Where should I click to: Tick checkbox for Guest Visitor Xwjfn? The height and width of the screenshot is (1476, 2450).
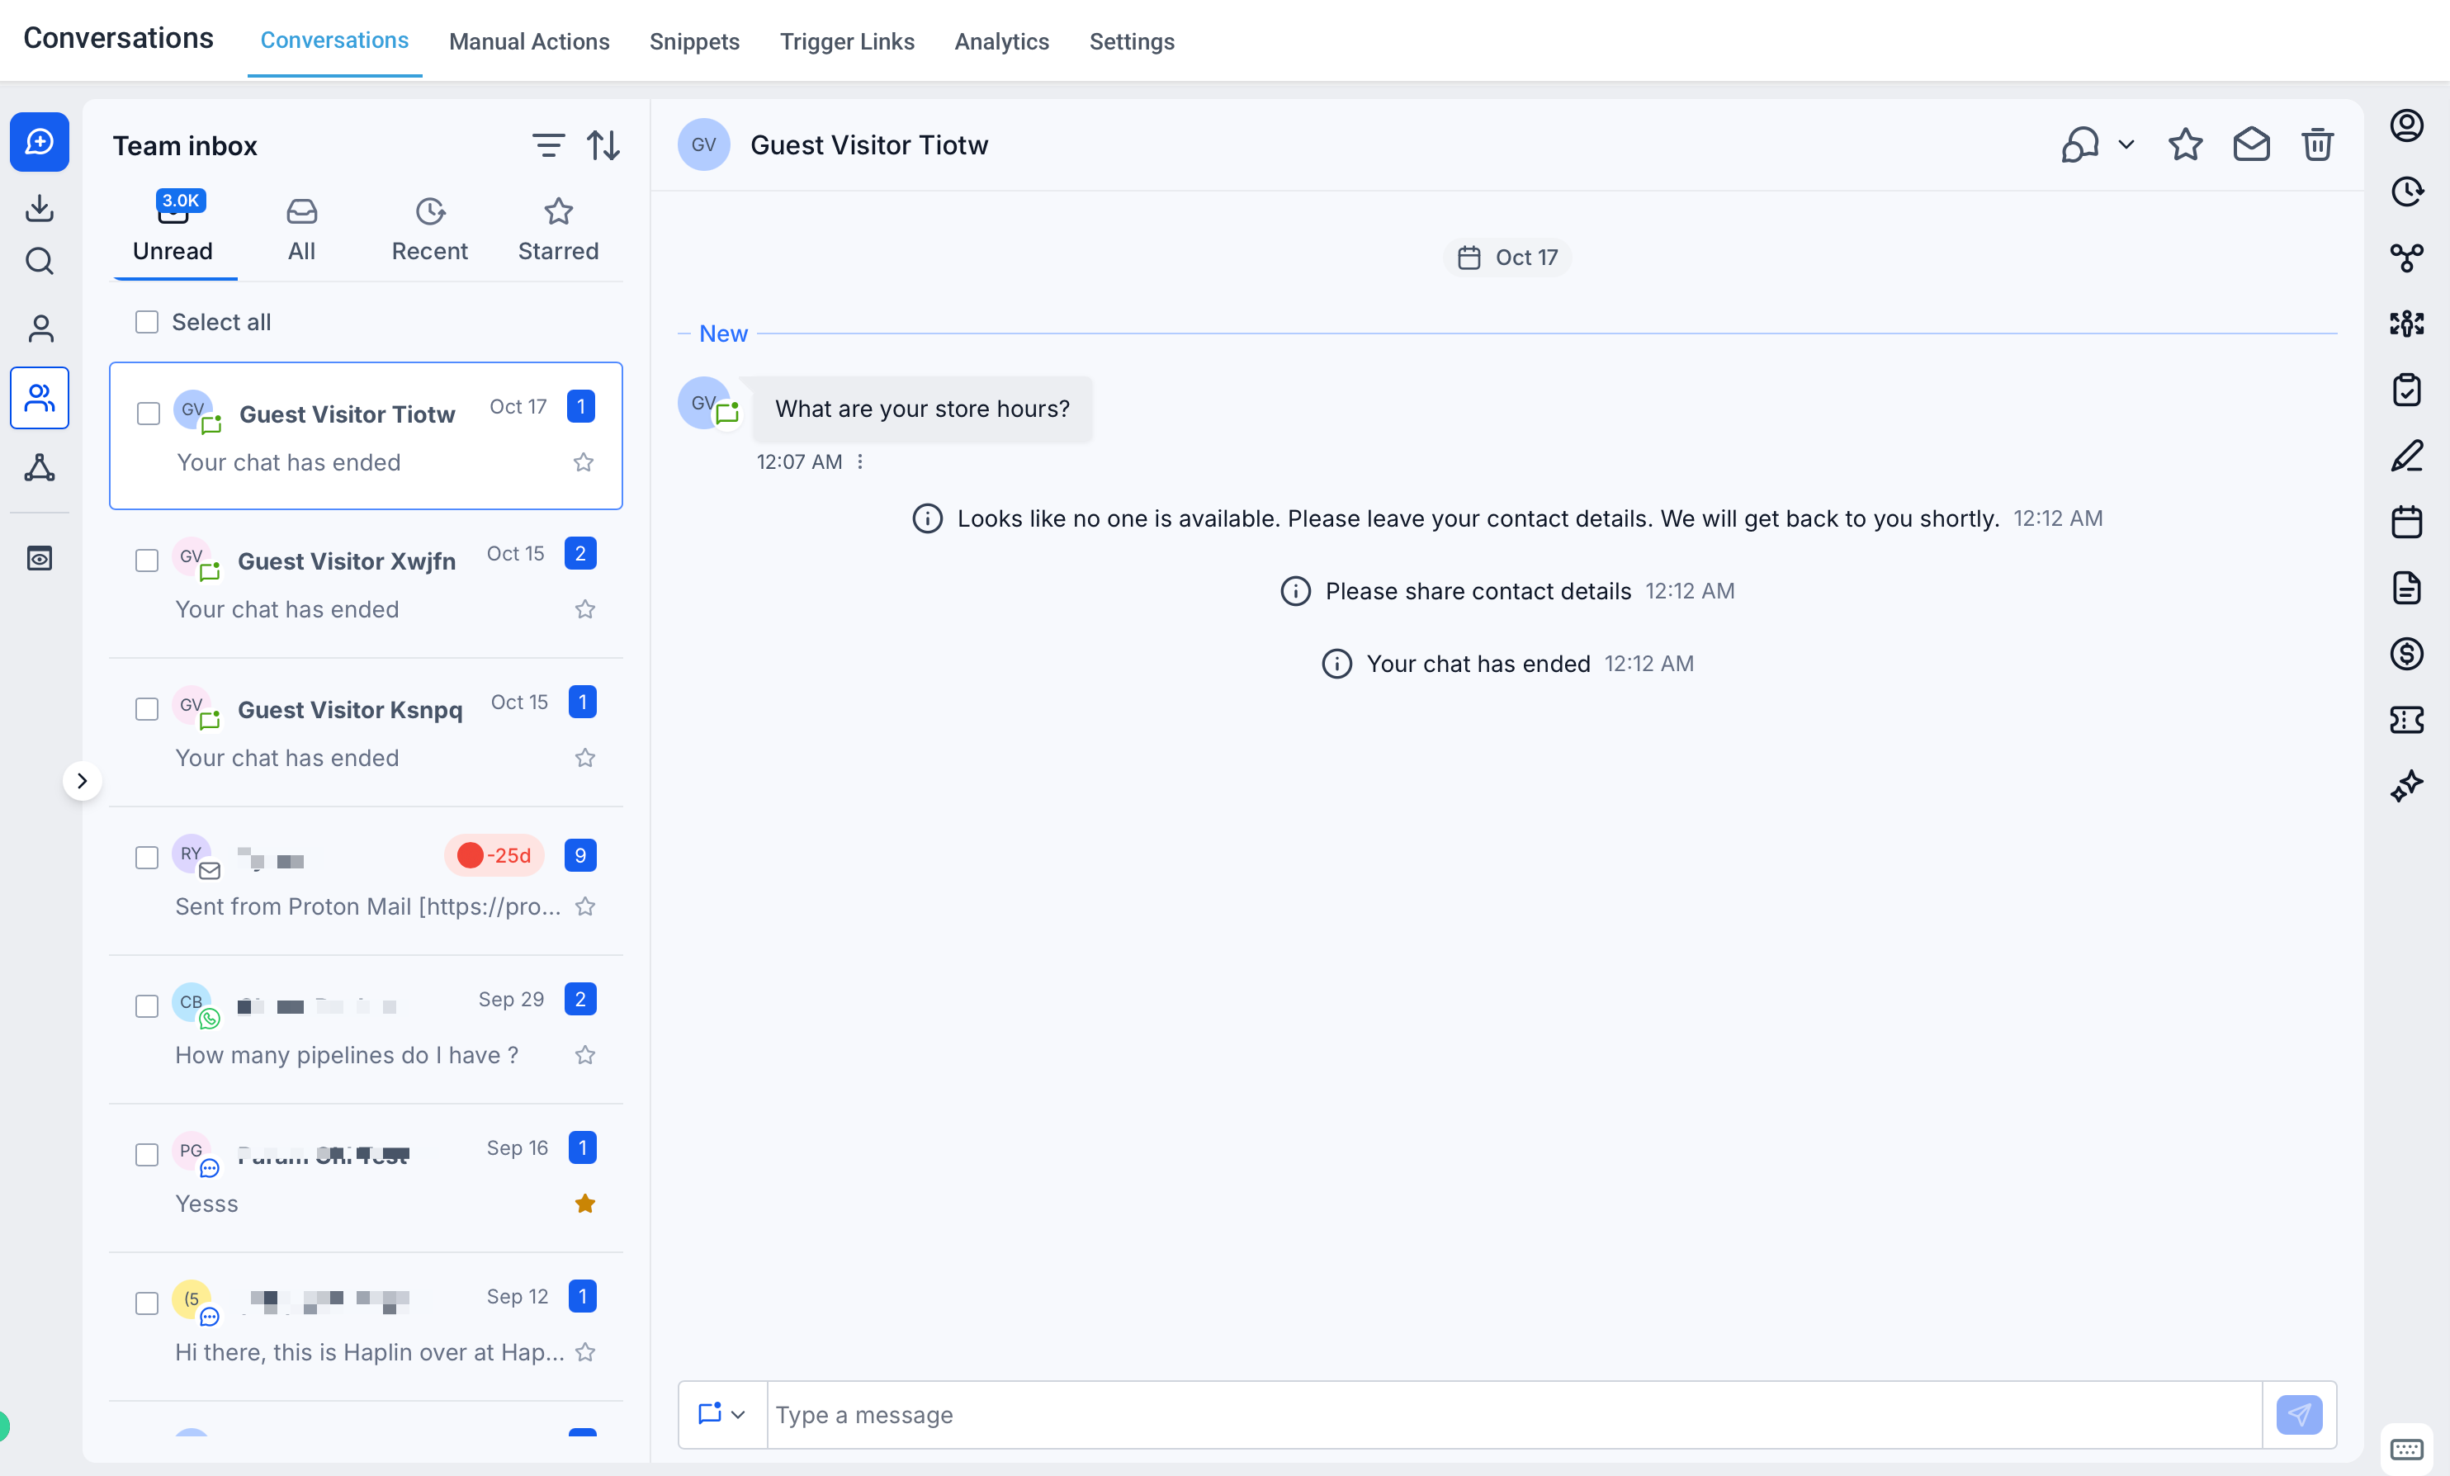(x=147, y=561)
